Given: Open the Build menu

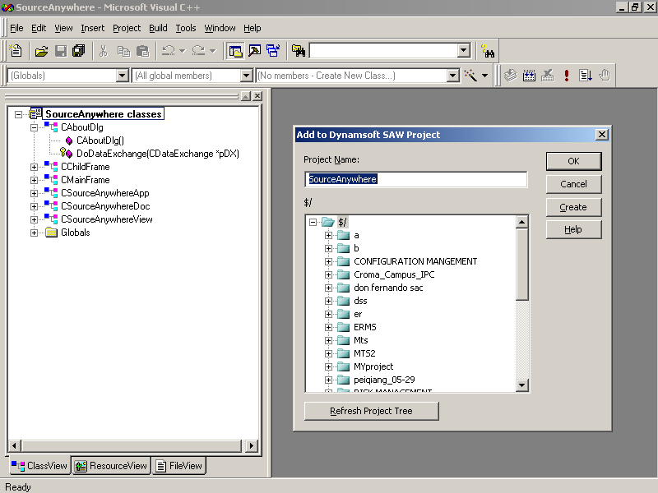Looking at the screenshot, I should click(158, 28).
